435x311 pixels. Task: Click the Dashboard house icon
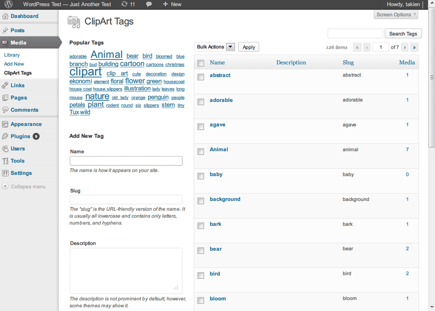pos(5,16)
